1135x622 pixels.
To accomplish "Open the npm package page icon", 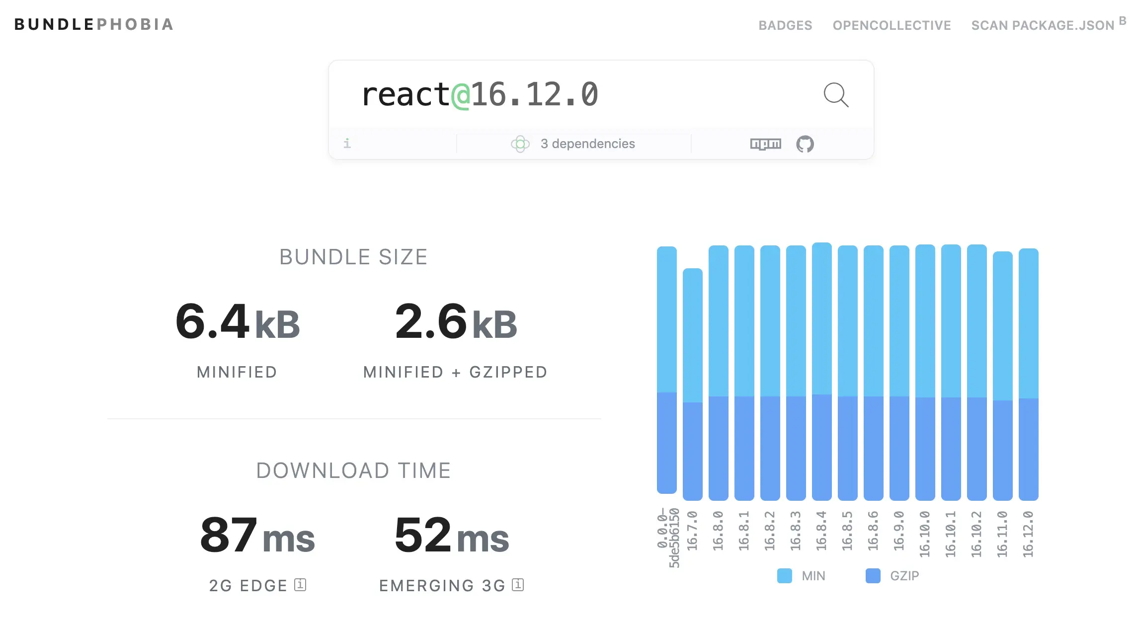I will click(765, 144).
